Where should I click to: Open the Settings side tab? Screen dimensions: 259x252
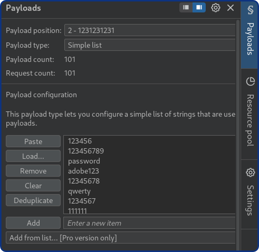250,194
